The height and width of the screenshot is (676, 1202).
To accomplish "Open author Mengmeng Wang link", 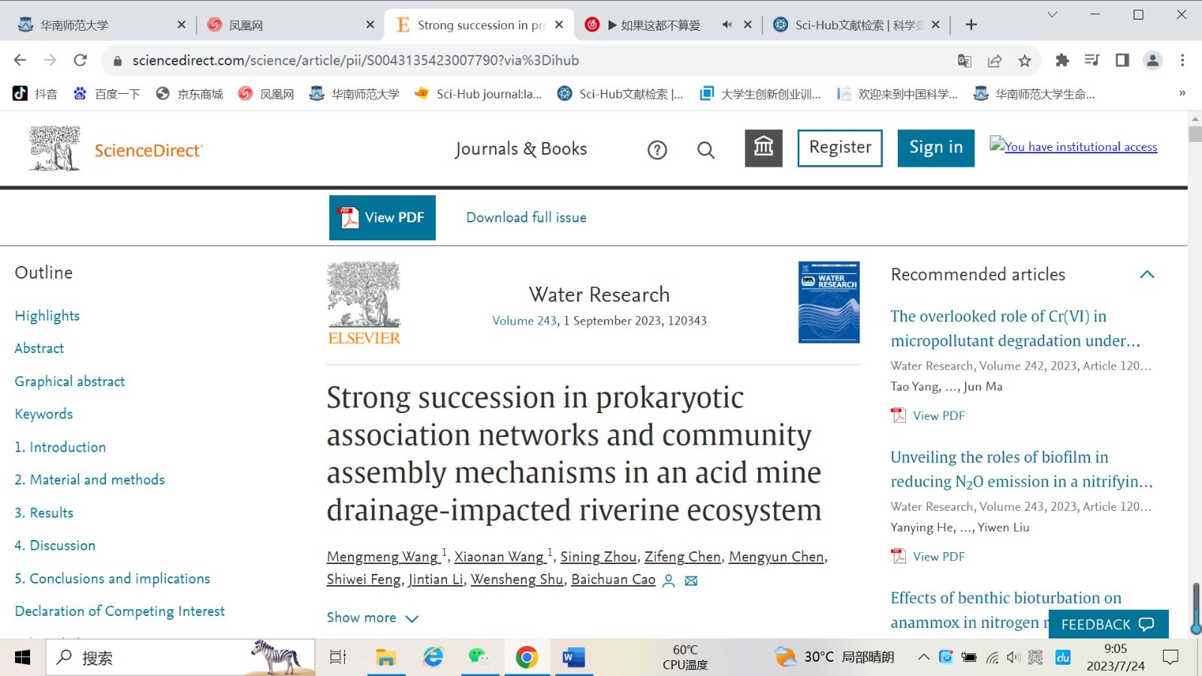I will [383, 557].
